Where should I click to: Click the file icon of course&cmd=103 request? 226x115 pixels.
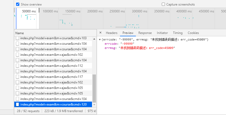pyautogui.click(x=17, y=38)
